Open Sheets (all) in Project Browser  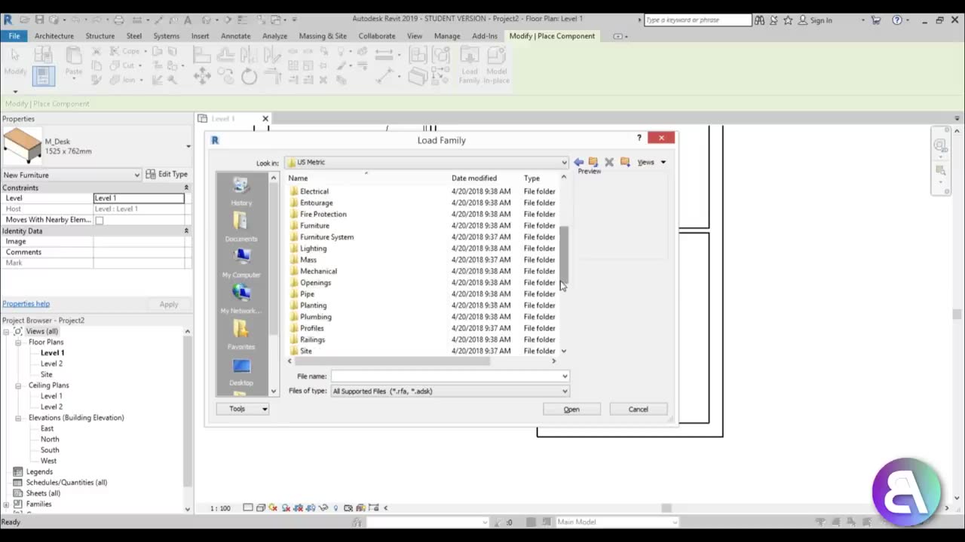point(43,493)
